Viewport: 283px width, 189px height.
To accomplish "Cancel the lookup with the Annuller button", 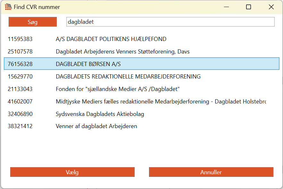I will (211, 172).
